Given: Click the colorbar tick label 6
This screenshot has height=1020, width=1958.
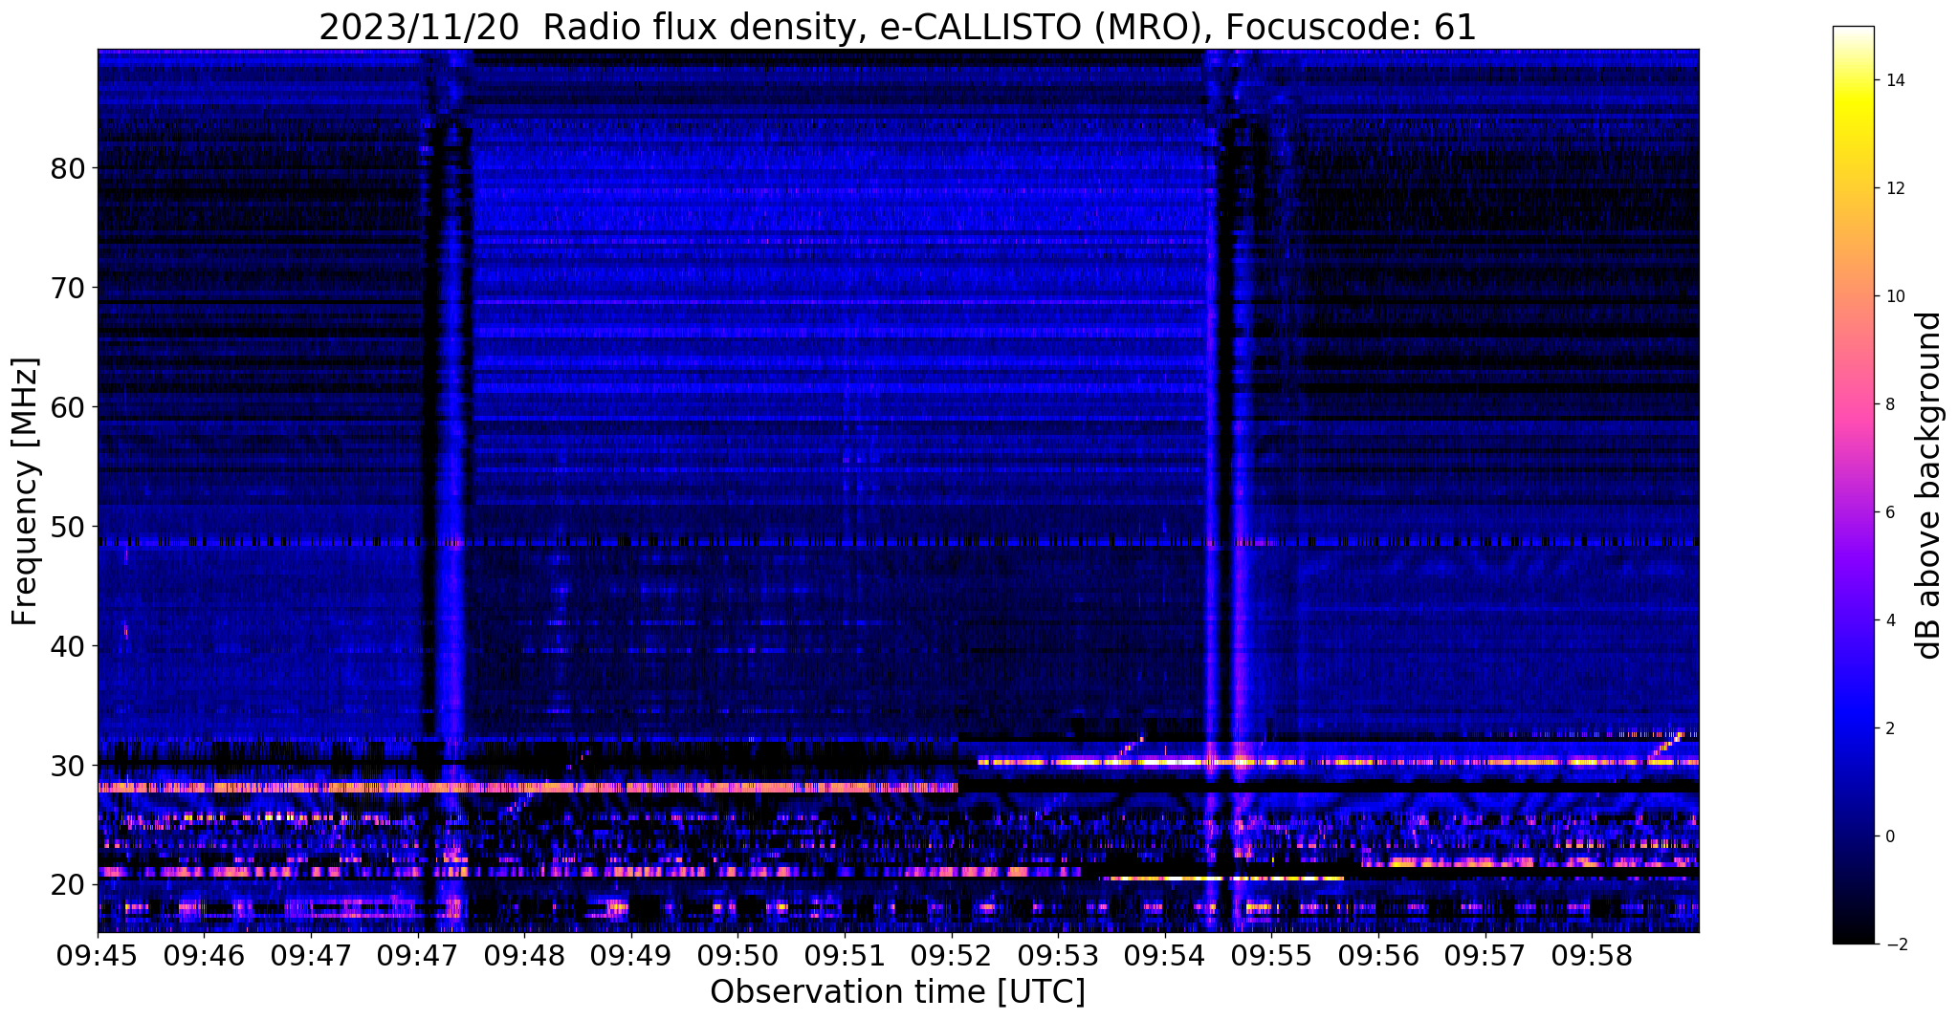Looking at the screenshot, I should pyautogui.click(x=1889, y=512).
